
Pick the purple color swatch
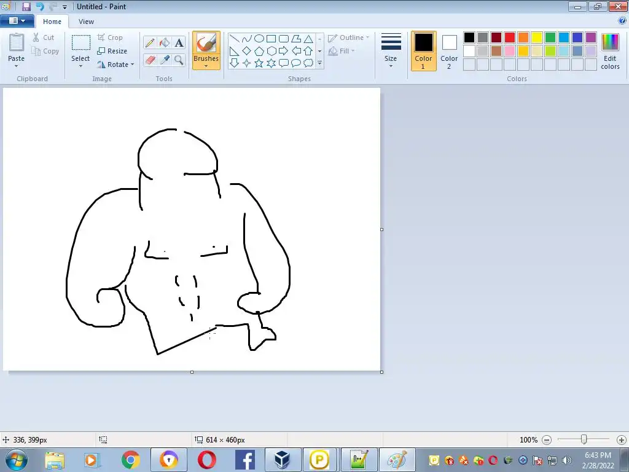591,37
